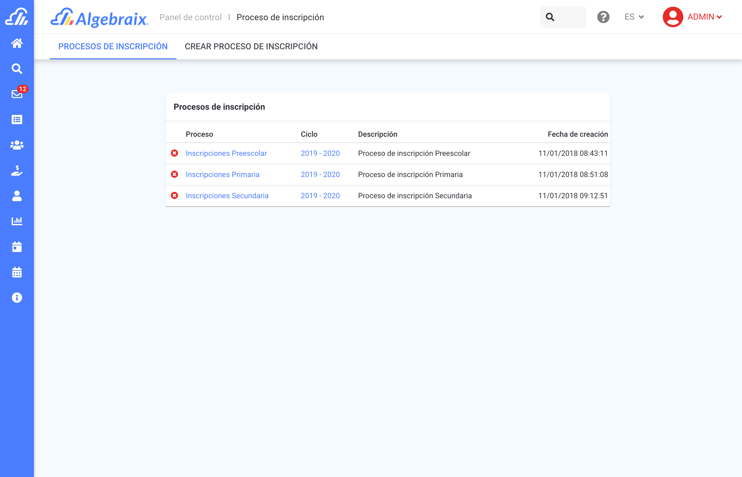Screen dimensions: 742x477
Task: Open the 2019 - 2020 cycle for Primaria
Action: 320,174
